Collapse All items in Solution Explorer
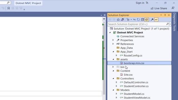This screenshot has width=178, height=100. point(142,20)
